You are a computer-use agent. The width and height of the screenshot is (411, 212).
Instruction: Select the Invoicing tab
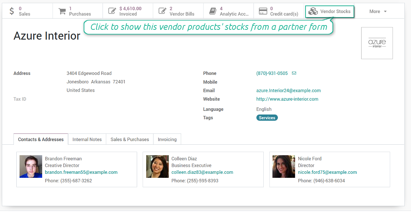[167, 139]
